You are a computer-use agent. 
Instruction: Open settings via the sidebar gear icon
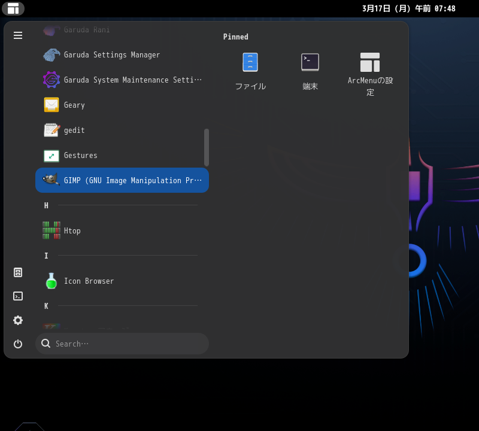(18, 320)
